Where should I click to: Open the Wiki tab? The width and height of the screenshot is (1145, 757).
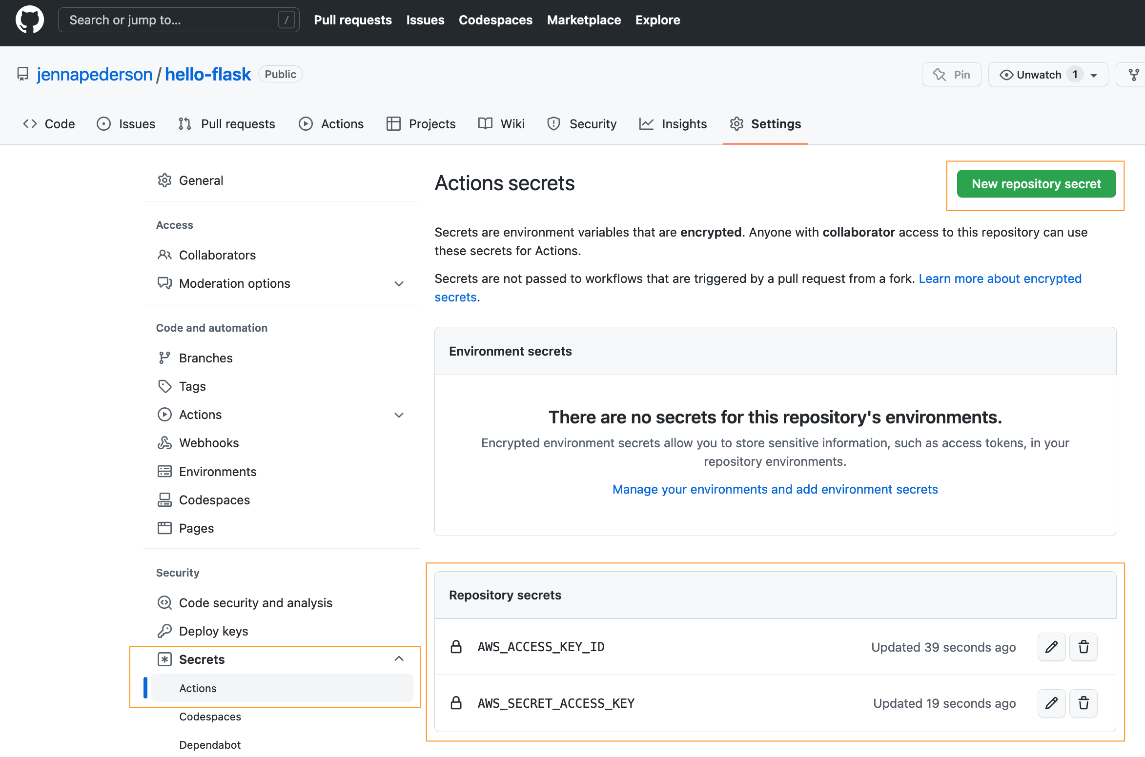[x=502, y=124]
